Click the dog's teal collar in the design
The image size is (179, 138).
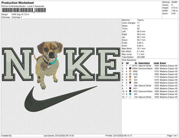coord(53,62)
